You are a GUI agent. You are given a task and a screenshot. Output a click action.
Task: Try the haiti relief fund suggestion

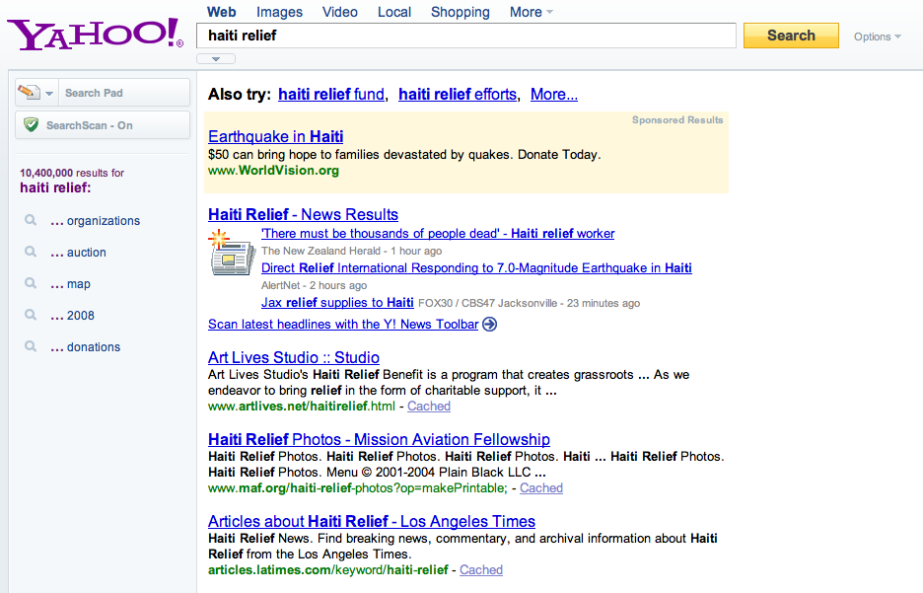click(330, 95)
